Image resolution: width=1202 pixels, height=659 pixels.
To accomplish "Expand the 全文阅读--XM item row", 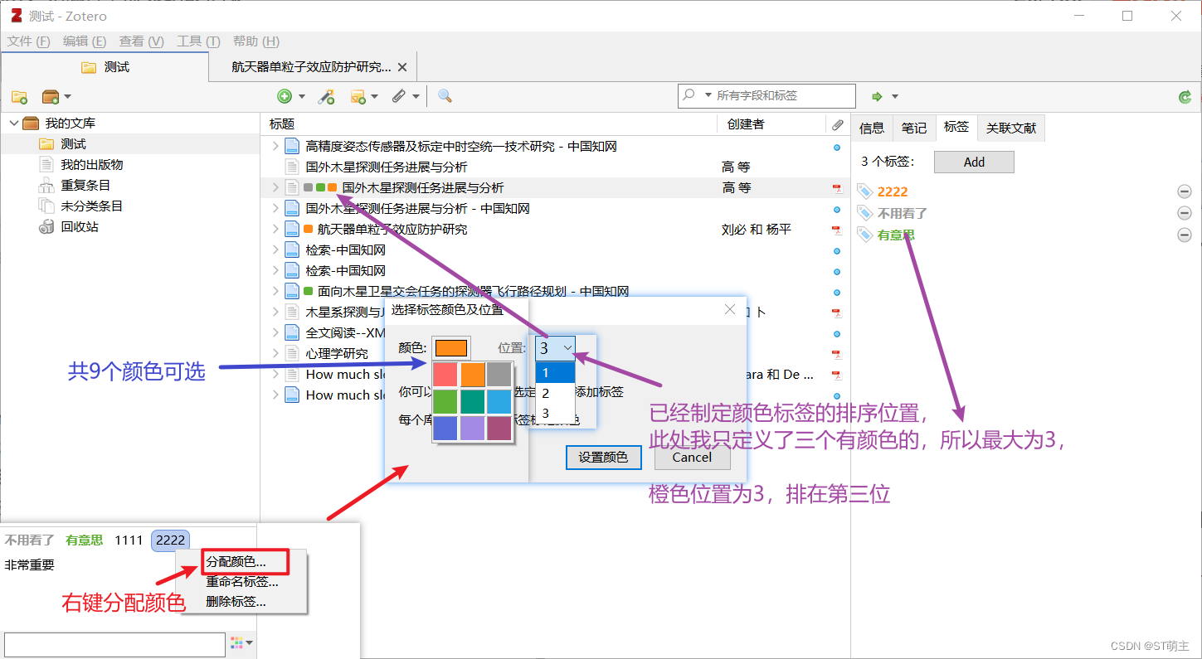I will 275,332.
